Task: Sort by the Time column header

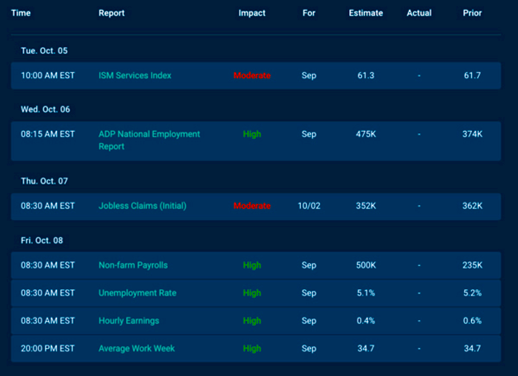Action: [20, 13]
